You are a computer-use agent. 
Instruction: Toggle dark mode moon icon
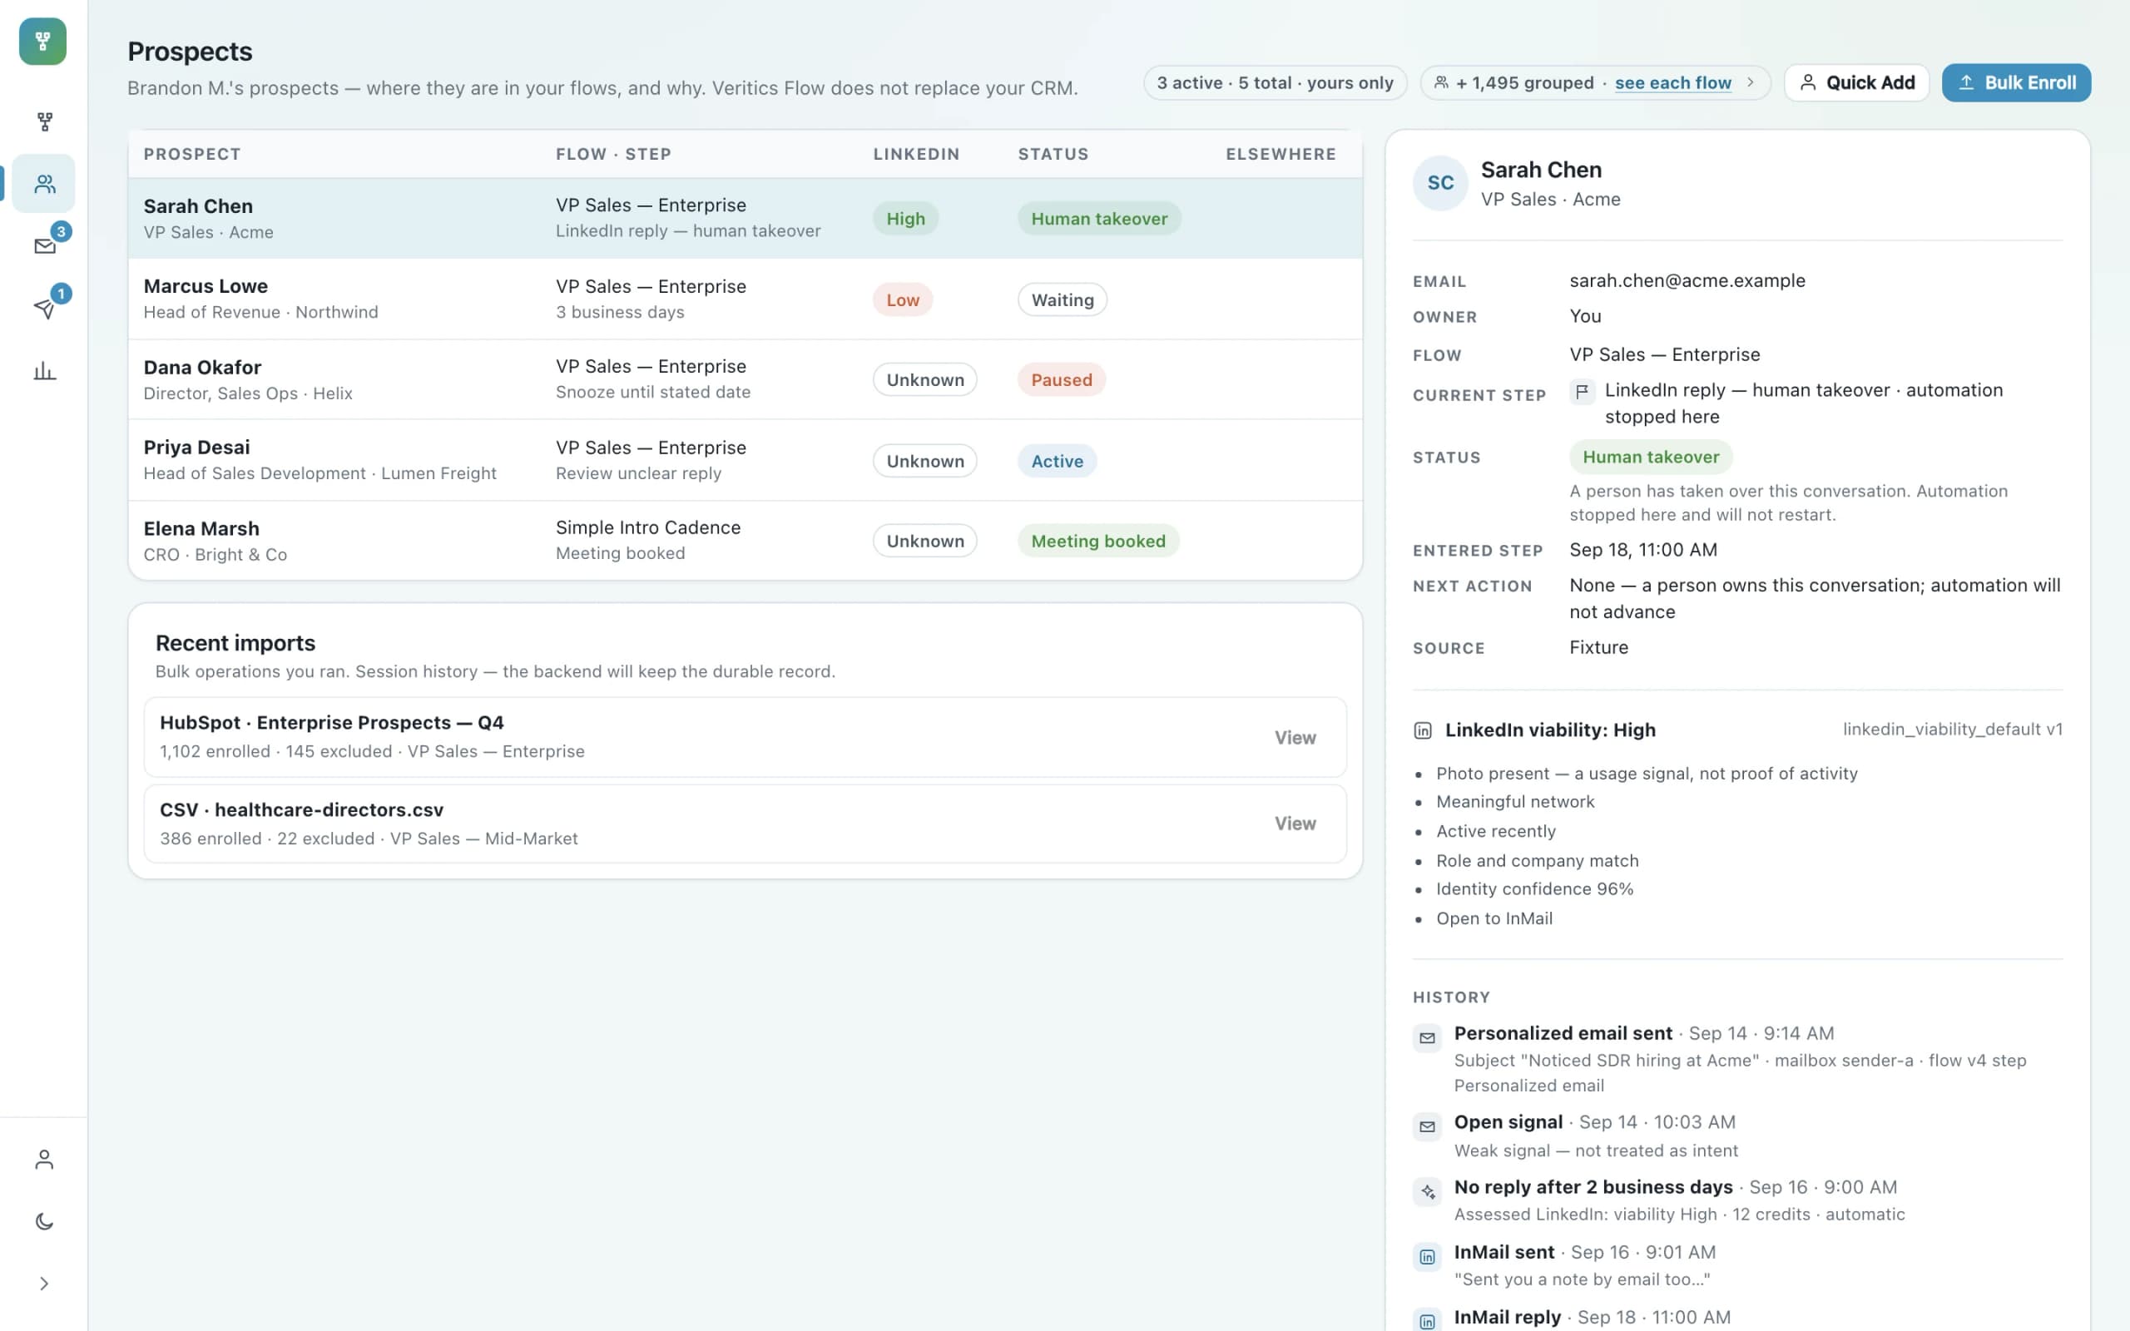click(44, 1221)
